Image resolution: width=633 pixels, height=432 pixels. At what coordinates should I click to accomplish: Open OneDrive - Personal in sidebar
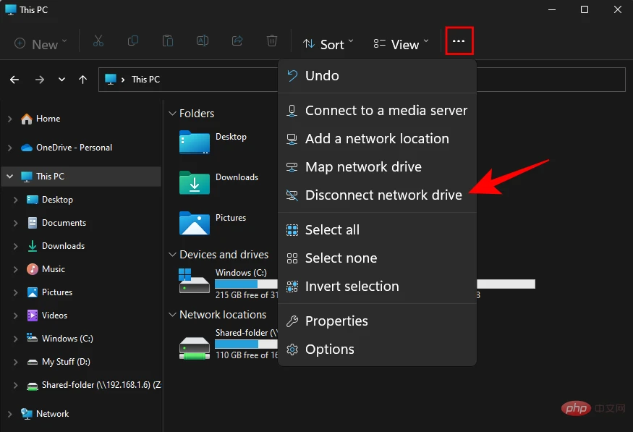tap(74, 148)
